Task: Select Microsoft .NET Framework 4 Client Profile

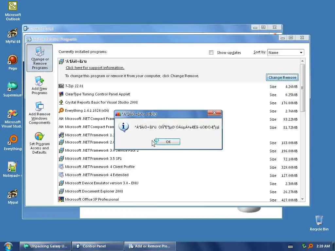Action: (179, 167)
